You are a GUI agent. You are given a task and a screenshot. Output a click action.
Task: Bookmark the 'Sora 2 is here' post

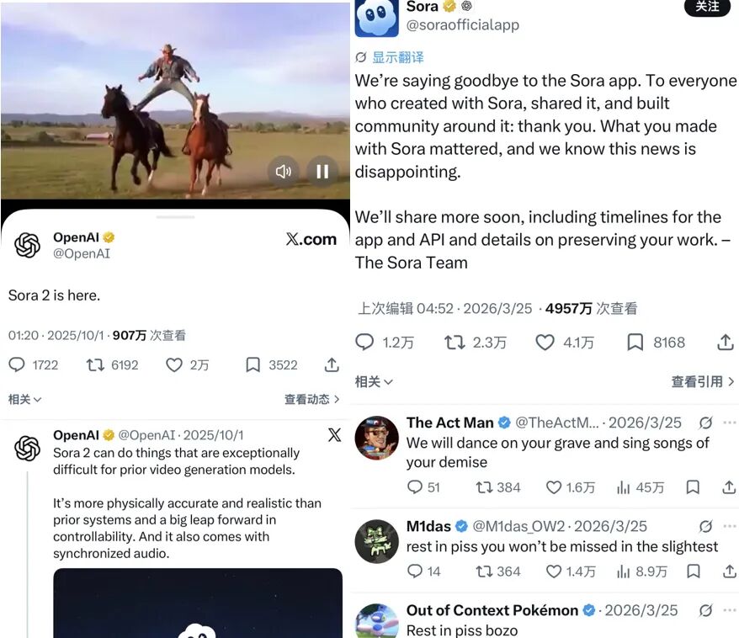tap(272, 365)
